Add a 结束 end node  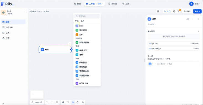(87, 35)
